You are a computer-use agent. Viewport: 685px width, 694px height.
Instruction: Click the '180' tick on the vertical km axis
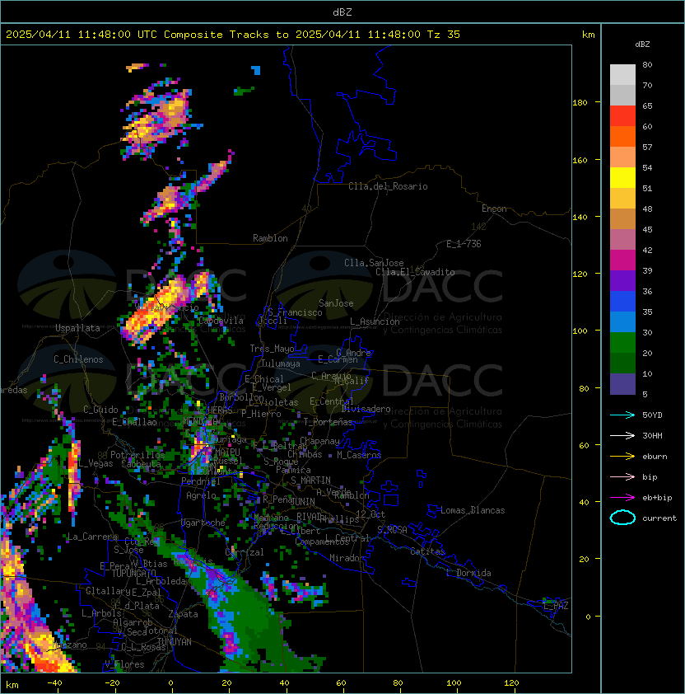[x=580, y=103]
